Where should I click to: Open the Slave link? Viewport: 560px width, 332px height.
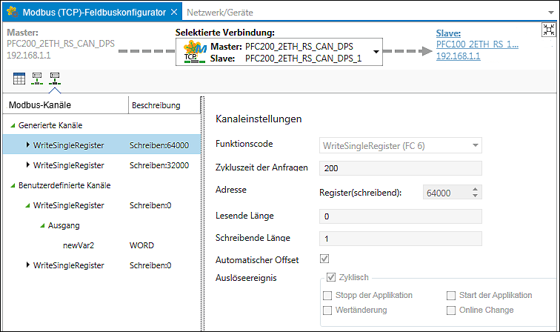click(x=448, y=33)
